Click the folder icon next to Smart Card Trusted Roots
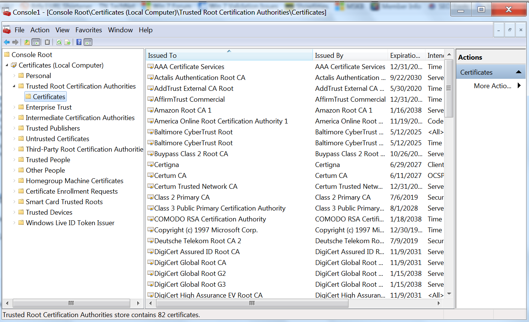Screen dimensions: 529x322 point(21,202)
